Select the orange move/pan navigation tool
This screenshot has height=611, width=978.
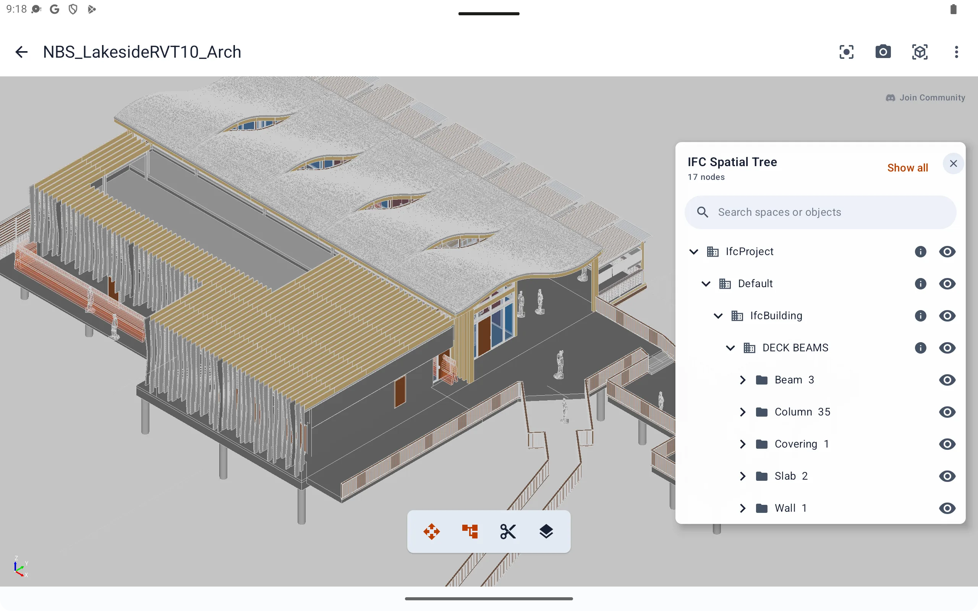coord(432,532)
